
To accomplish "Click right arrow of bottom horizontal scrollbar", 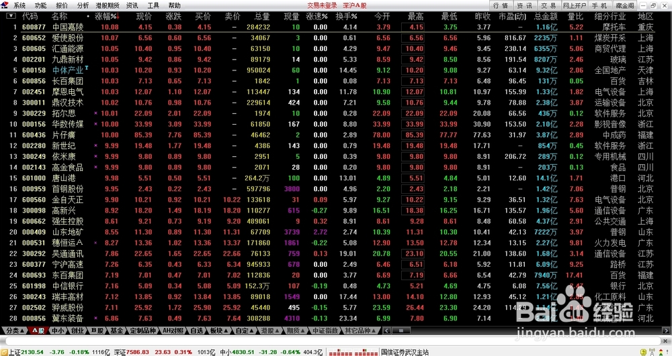I will coord(667,331).
